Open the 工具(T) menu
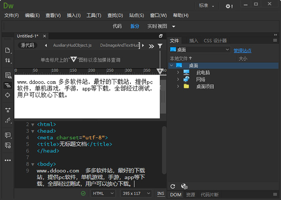This screenshot has height=200, width=281. [x=94, y=16]
